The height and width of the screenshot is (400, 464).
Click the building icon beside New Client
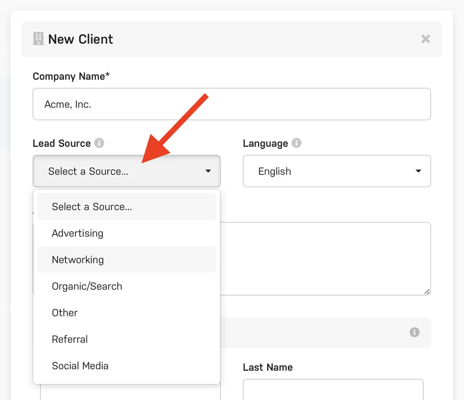[38, 39]
